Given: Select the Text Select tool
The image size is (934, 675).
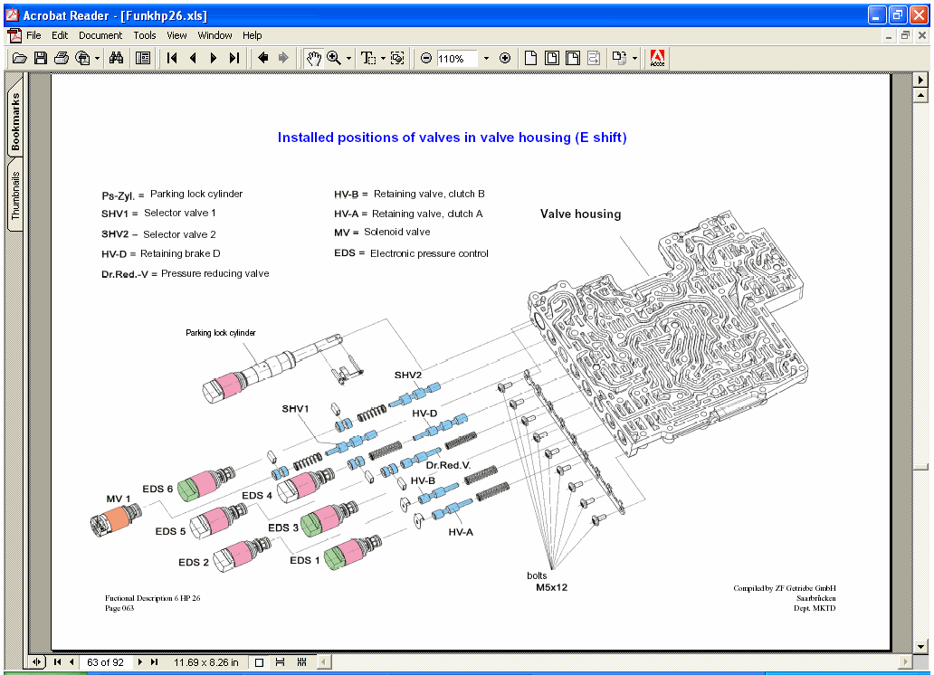Looking at the screenshot, I should point(367,58).
